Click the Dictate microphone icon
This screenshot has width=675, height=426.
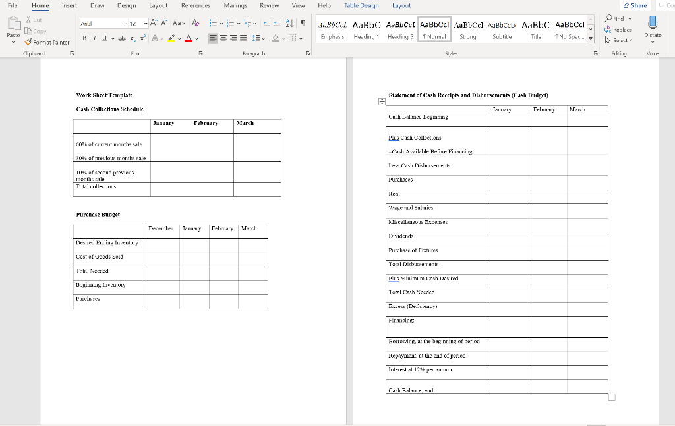[x=653, y=22]
